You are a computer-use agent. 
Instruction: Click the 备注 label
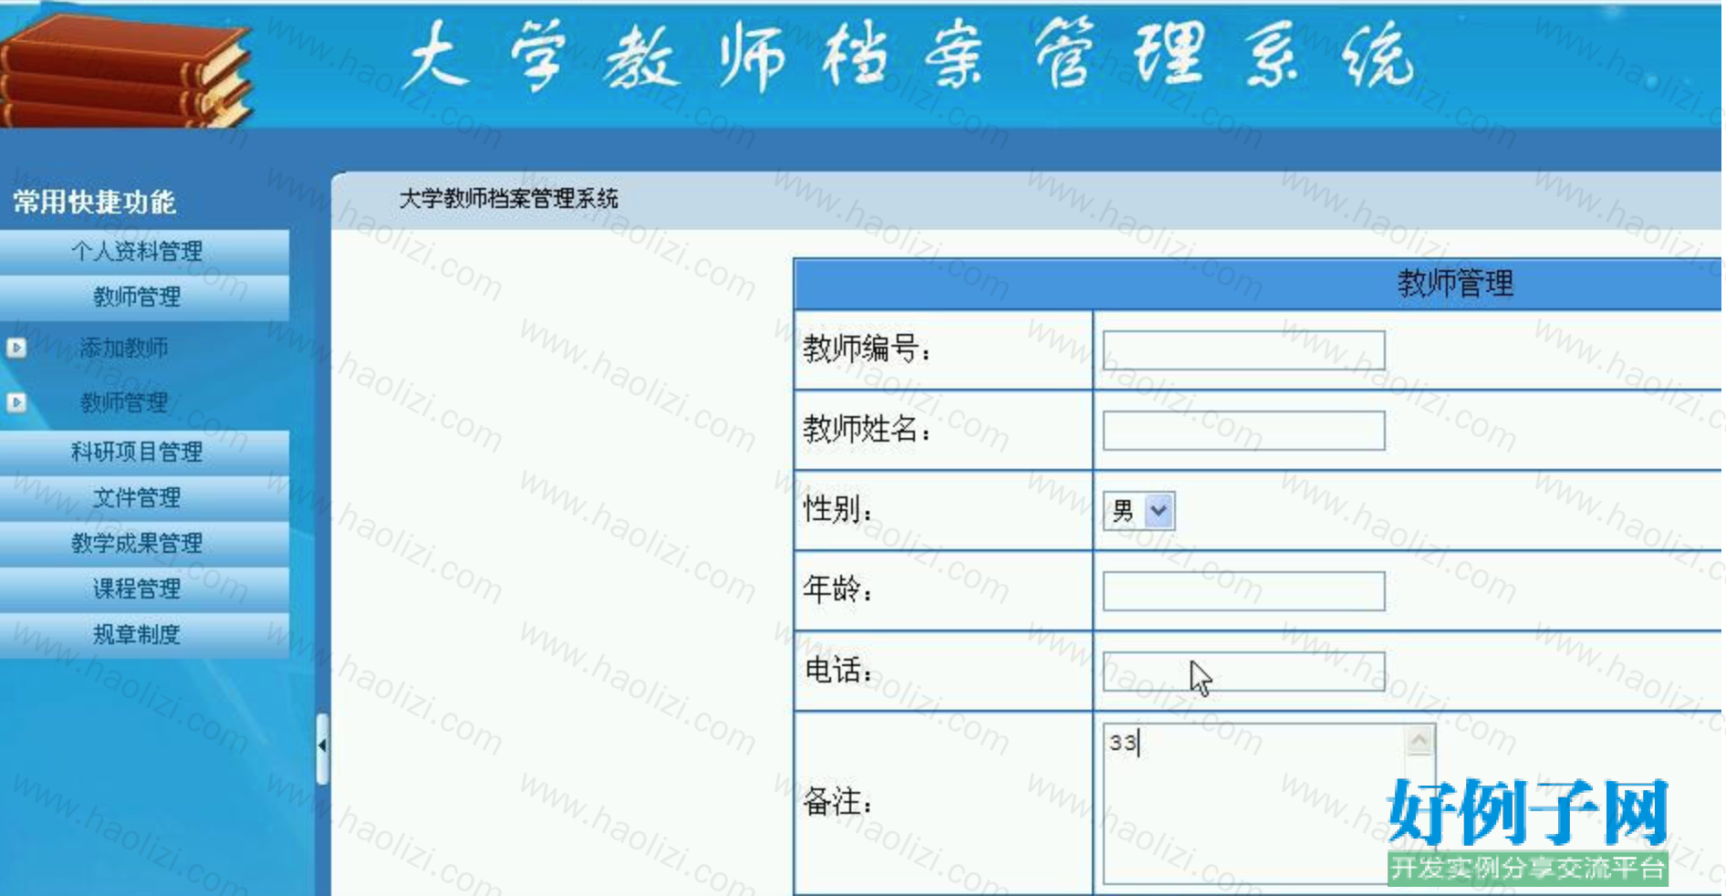coord(837,803)
